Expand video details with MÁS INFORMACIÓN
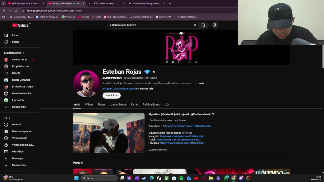Screen dimensions: 324x182 pos(158,150)
